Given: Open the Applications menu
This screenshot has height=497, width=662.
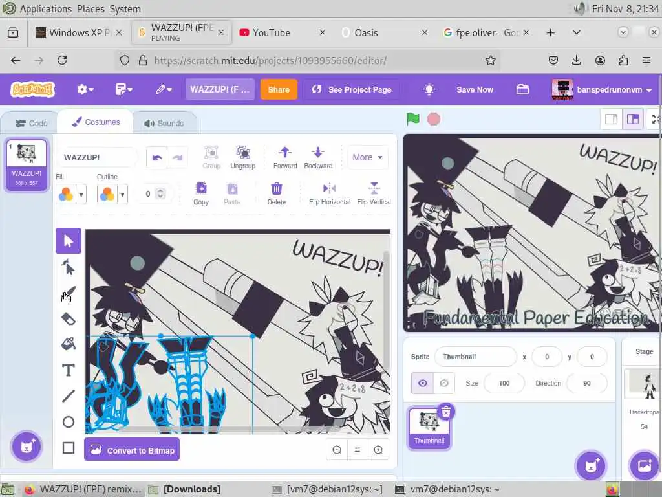Looking at the screenshot, I should (x=45, y=8).
